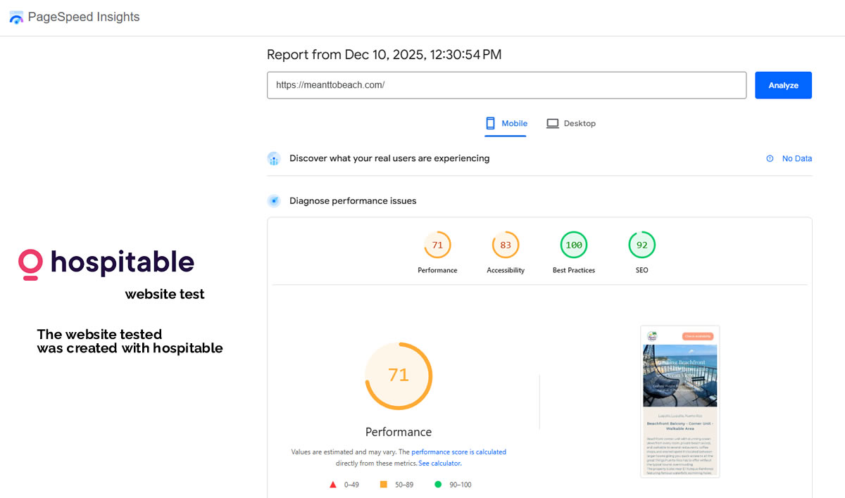Select the Accessibility 83 score gauge

[x=505, y=245]
